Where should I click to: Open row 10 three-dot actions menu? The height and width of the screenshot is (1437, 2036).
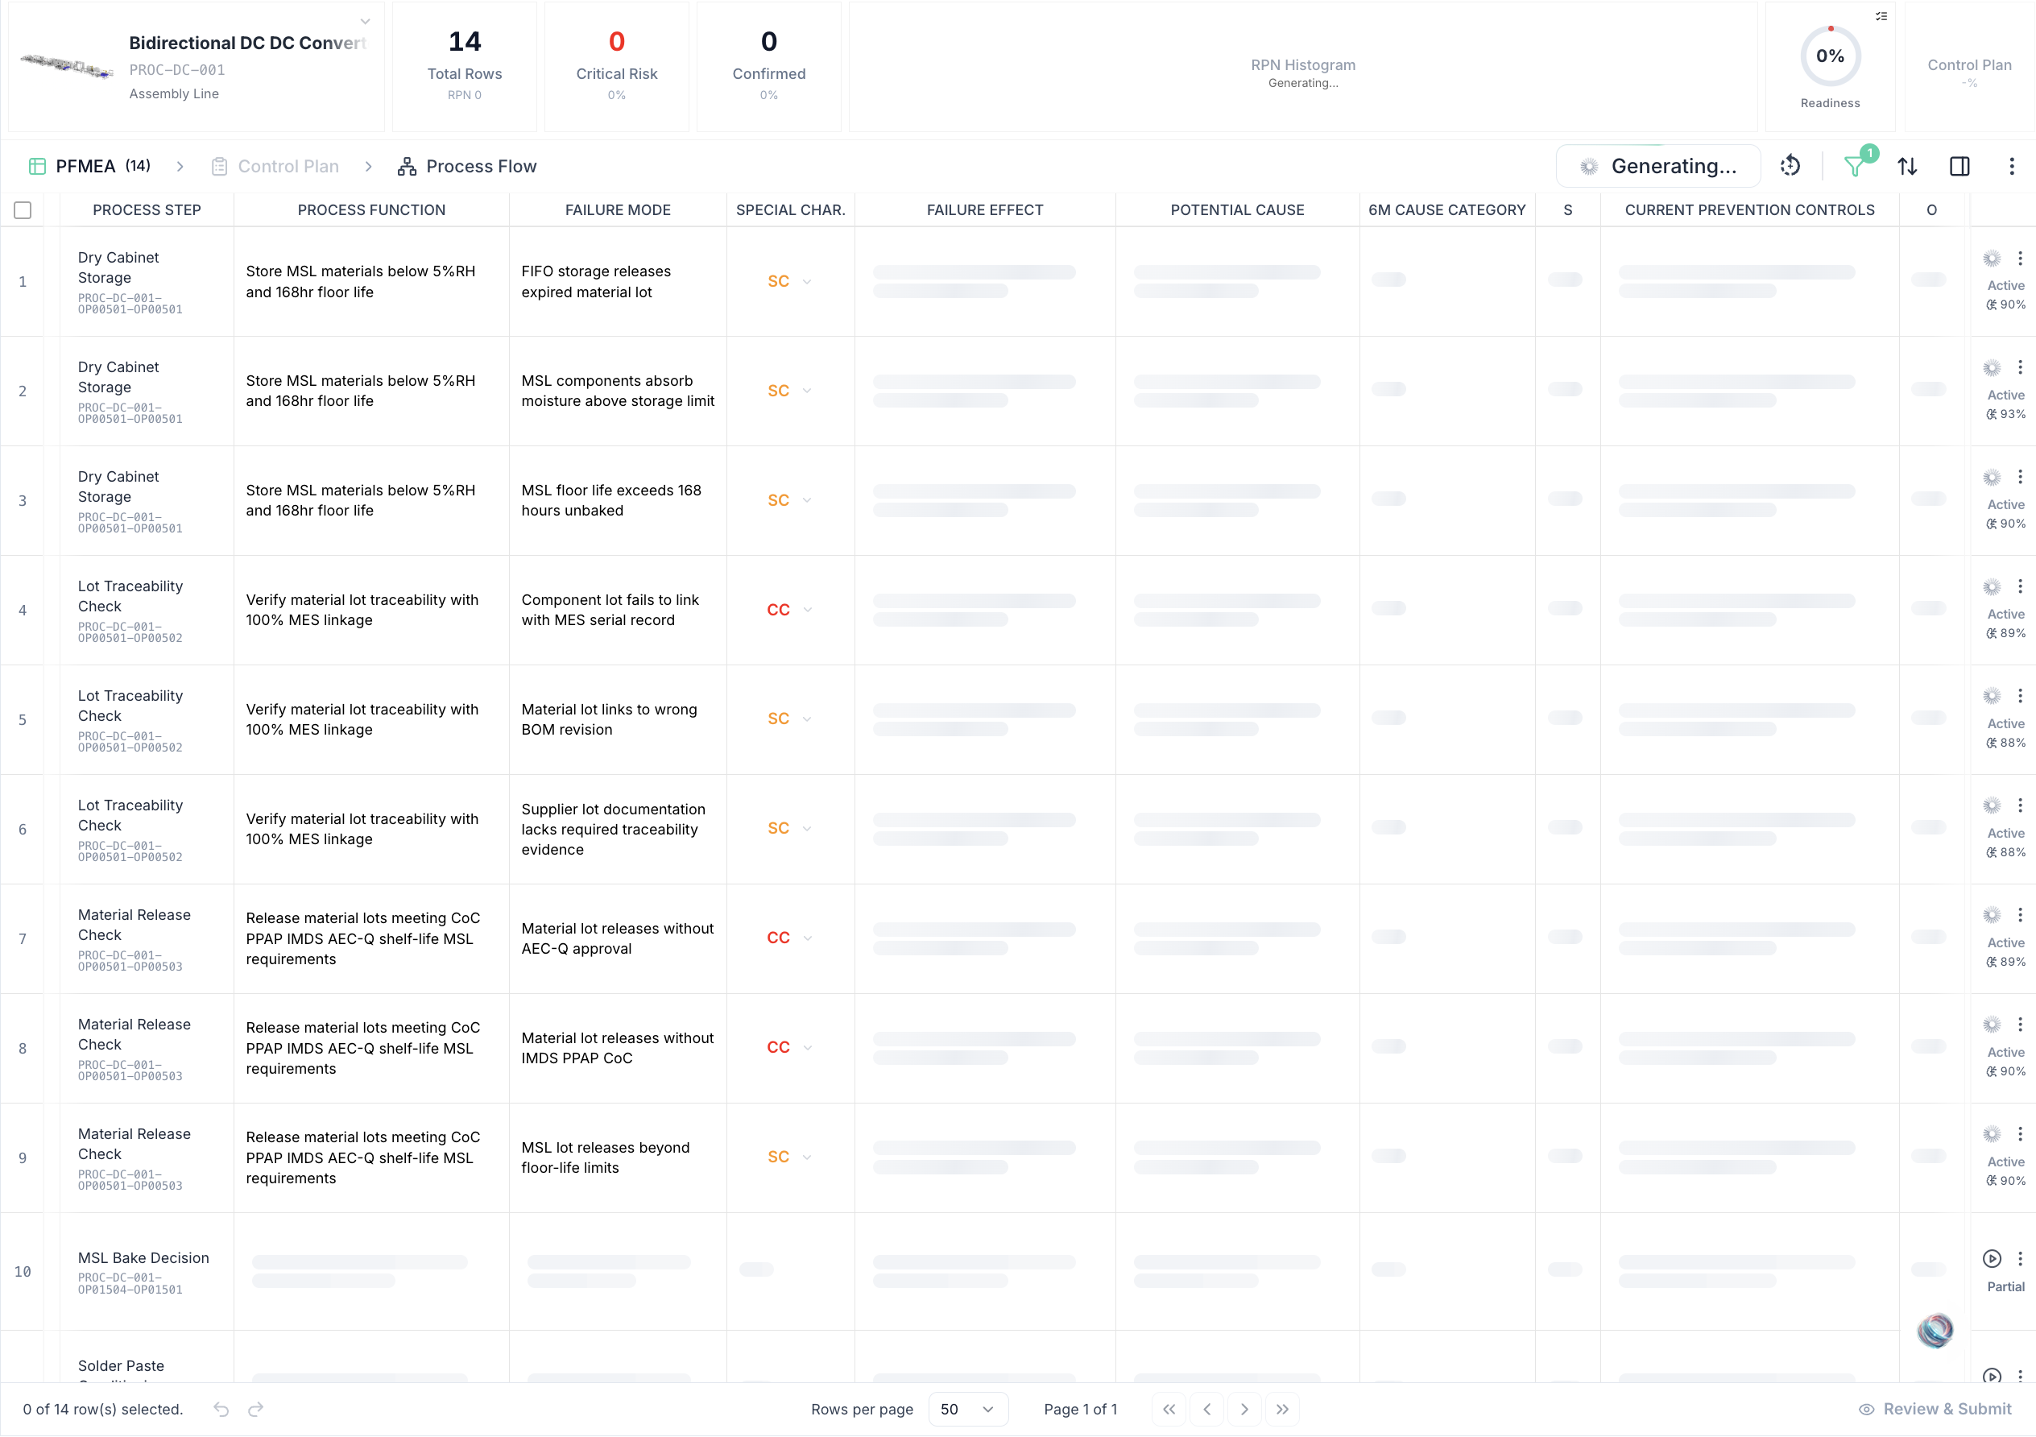[x=2020, y=1259]
